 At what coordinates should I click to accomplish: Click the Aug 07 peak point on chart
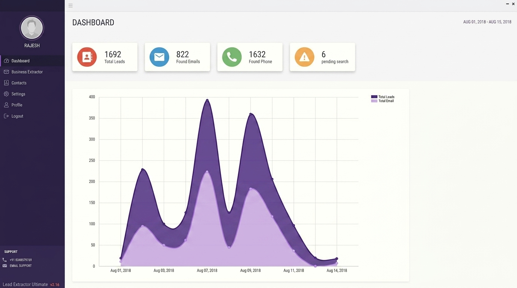[207, 100]
